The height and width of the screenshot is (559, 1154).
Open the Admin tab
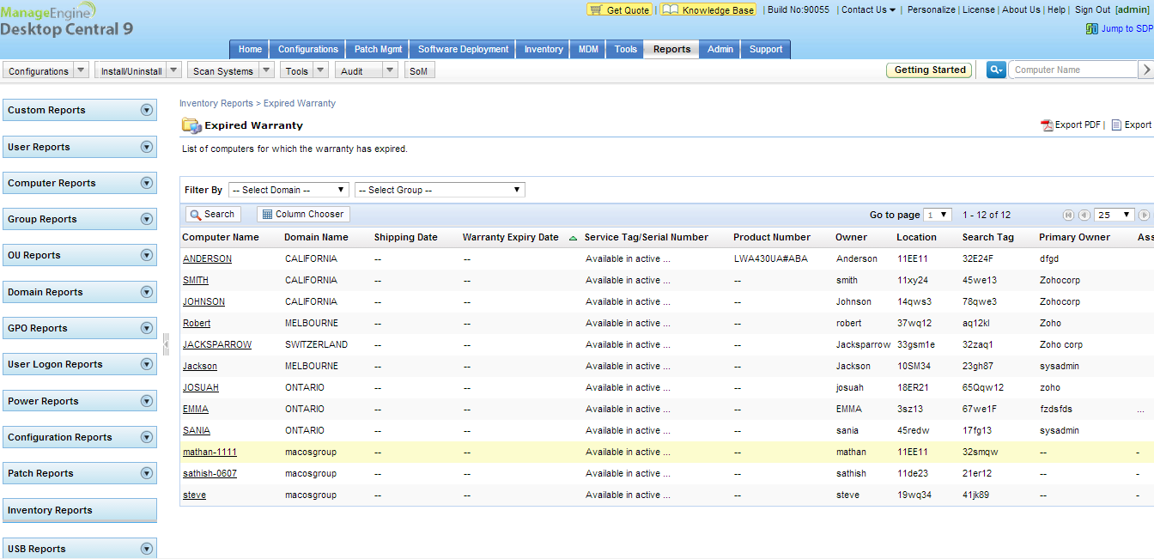[720, 49]
